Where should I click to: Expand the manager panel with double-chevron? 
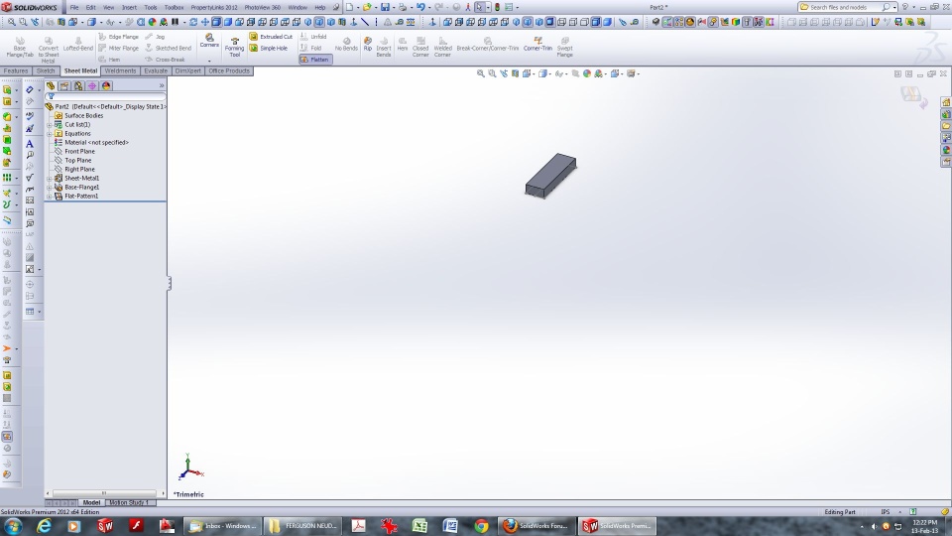pos(162,86)
